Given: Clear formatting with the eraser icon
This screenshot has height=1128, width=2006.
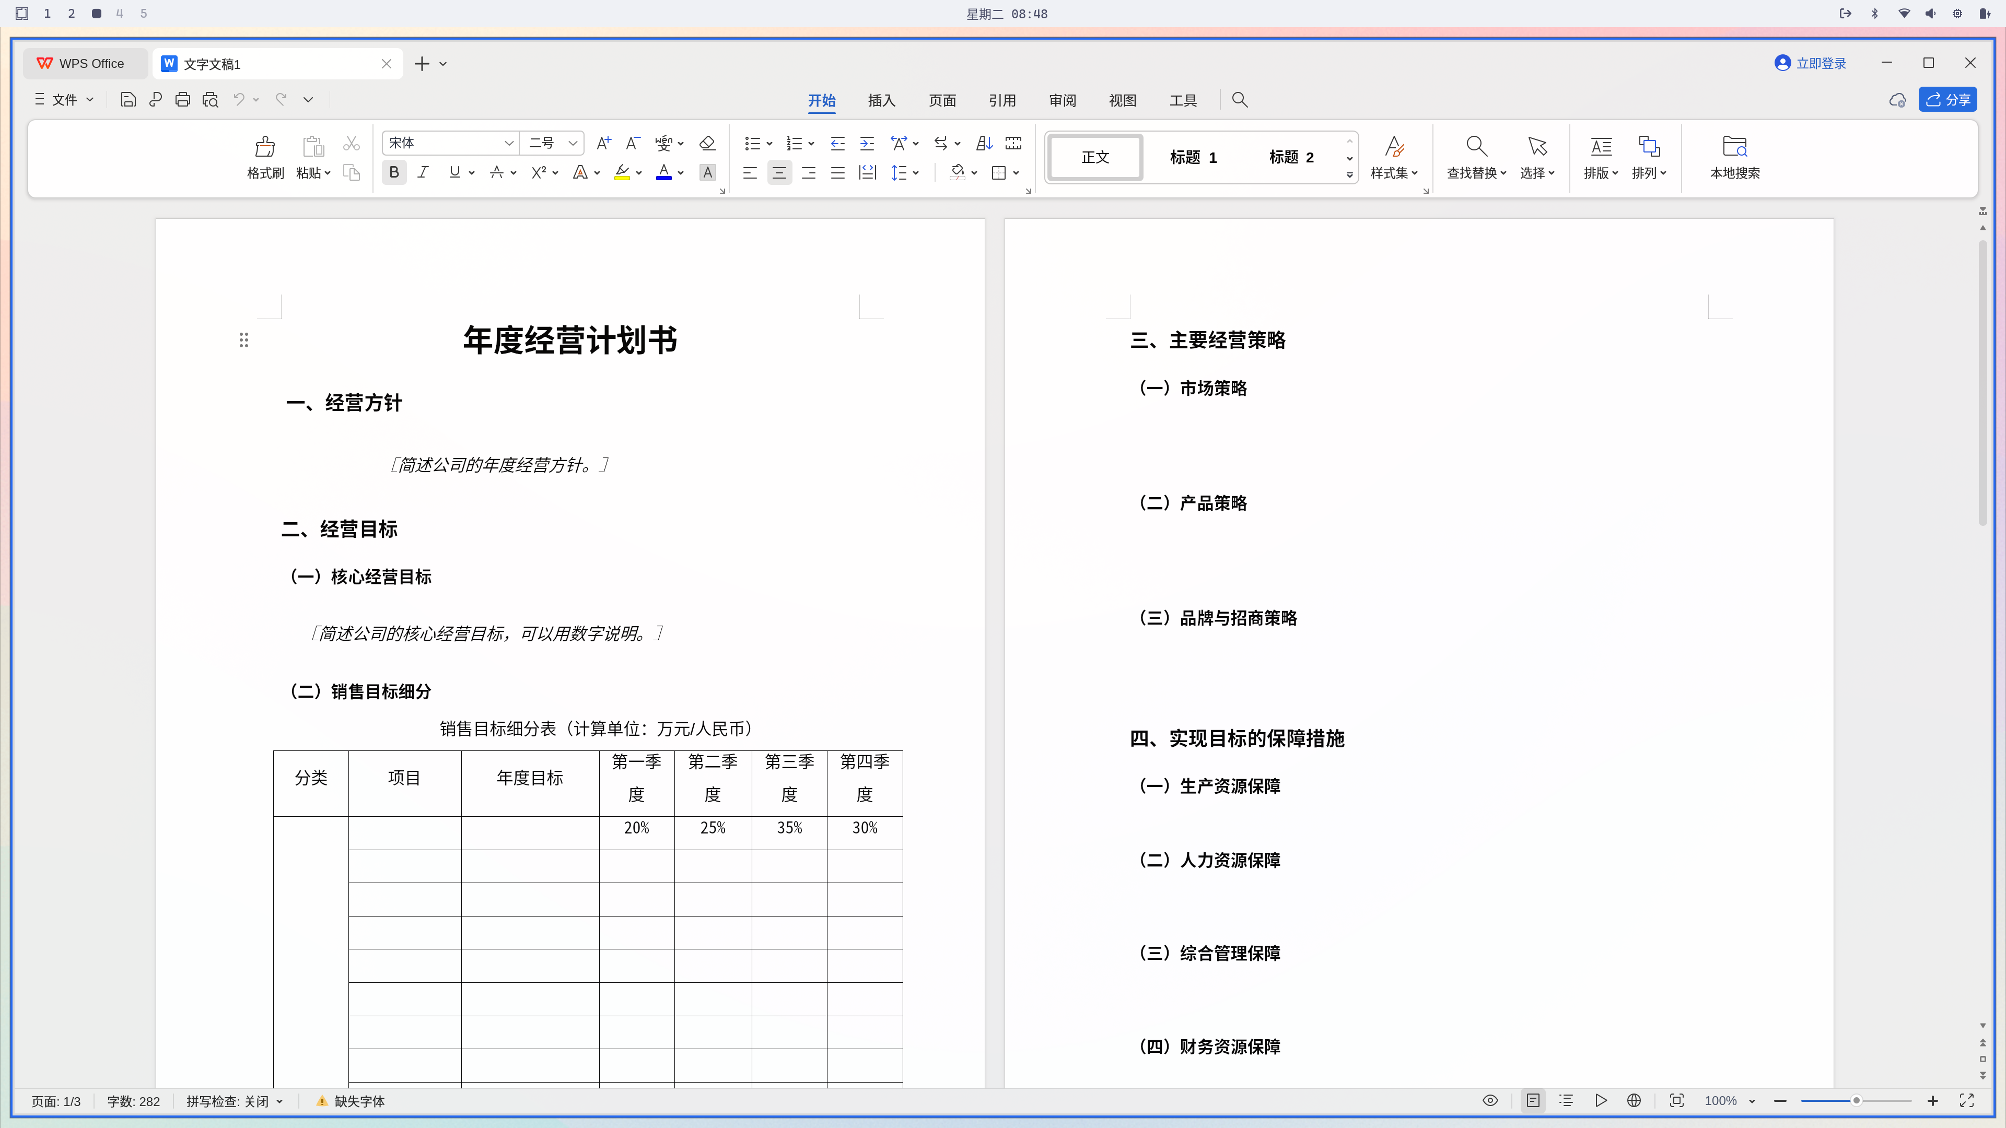Looking at the screenshot, I should (x=707, y=143).
